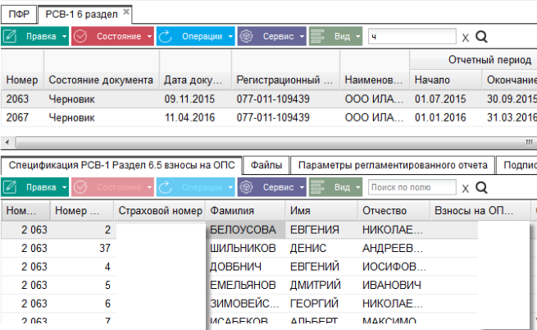Image resolution: width=537 pixels, height=330 pixels.
Task: Click the upper Состояние button label
Action: [x=119, y=36]
